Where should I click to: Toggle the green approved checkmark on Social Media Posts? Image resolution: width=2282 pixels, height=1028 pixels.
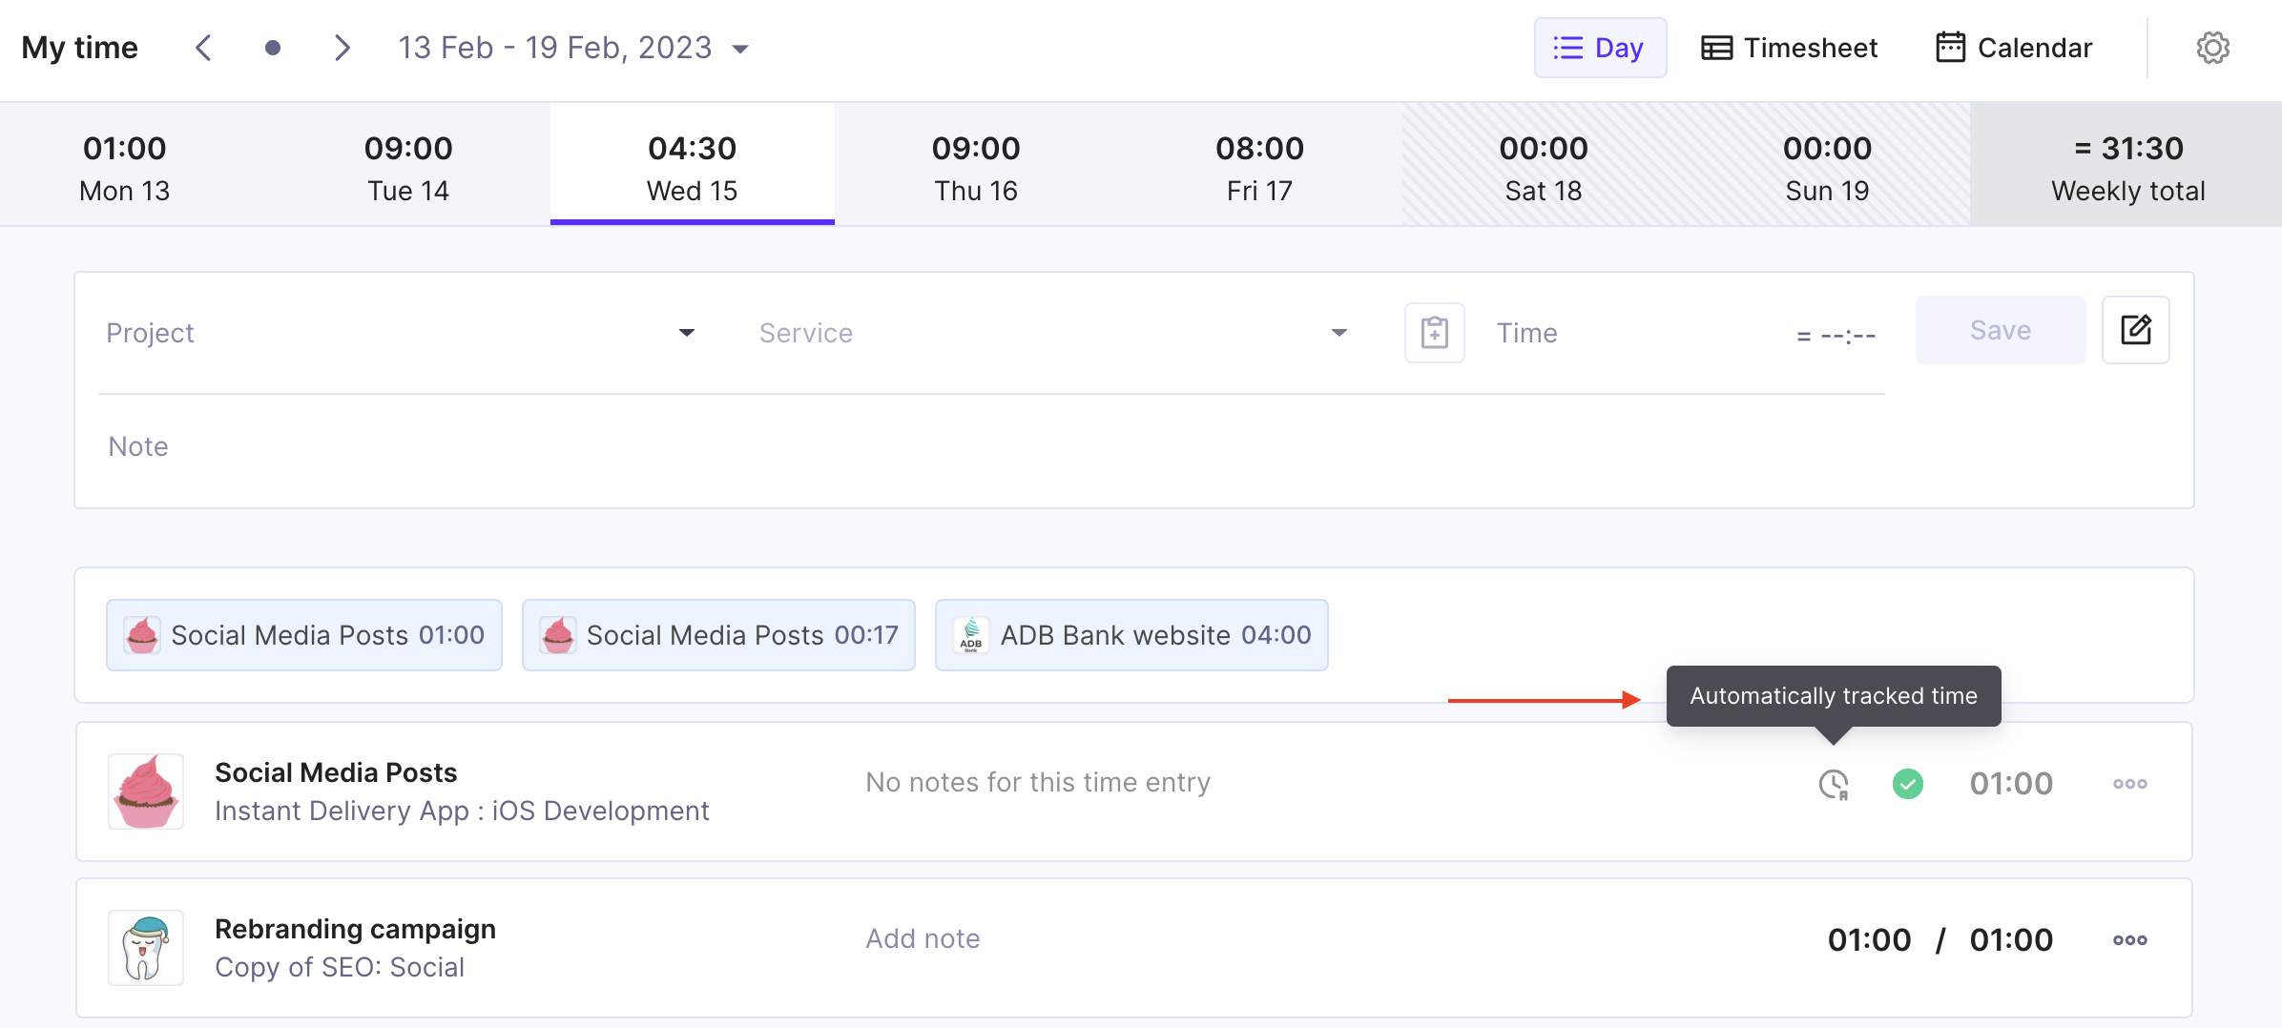pos(1907,784)
